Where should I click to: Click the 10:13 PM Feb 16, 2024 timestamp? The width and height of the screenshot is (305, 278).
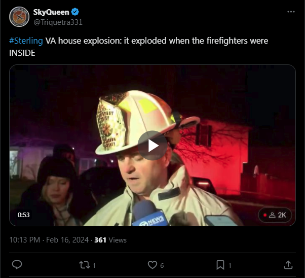tap(49, 240)
